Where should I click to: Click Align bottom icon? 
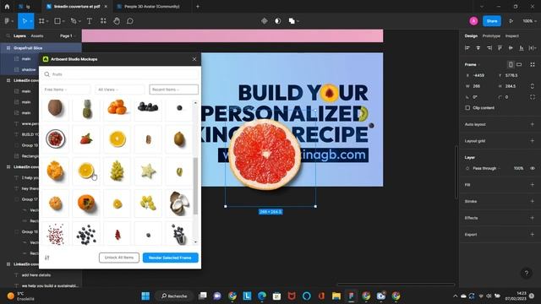(x=522, y=48)
